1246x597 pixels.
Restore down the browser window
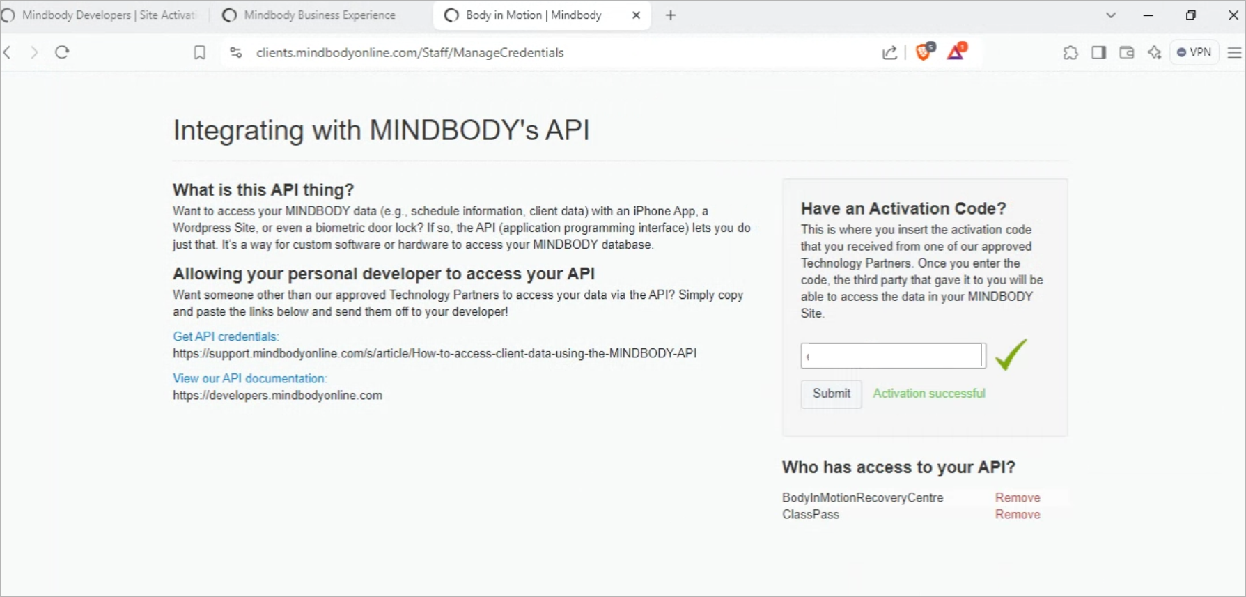click(1191, 15)
